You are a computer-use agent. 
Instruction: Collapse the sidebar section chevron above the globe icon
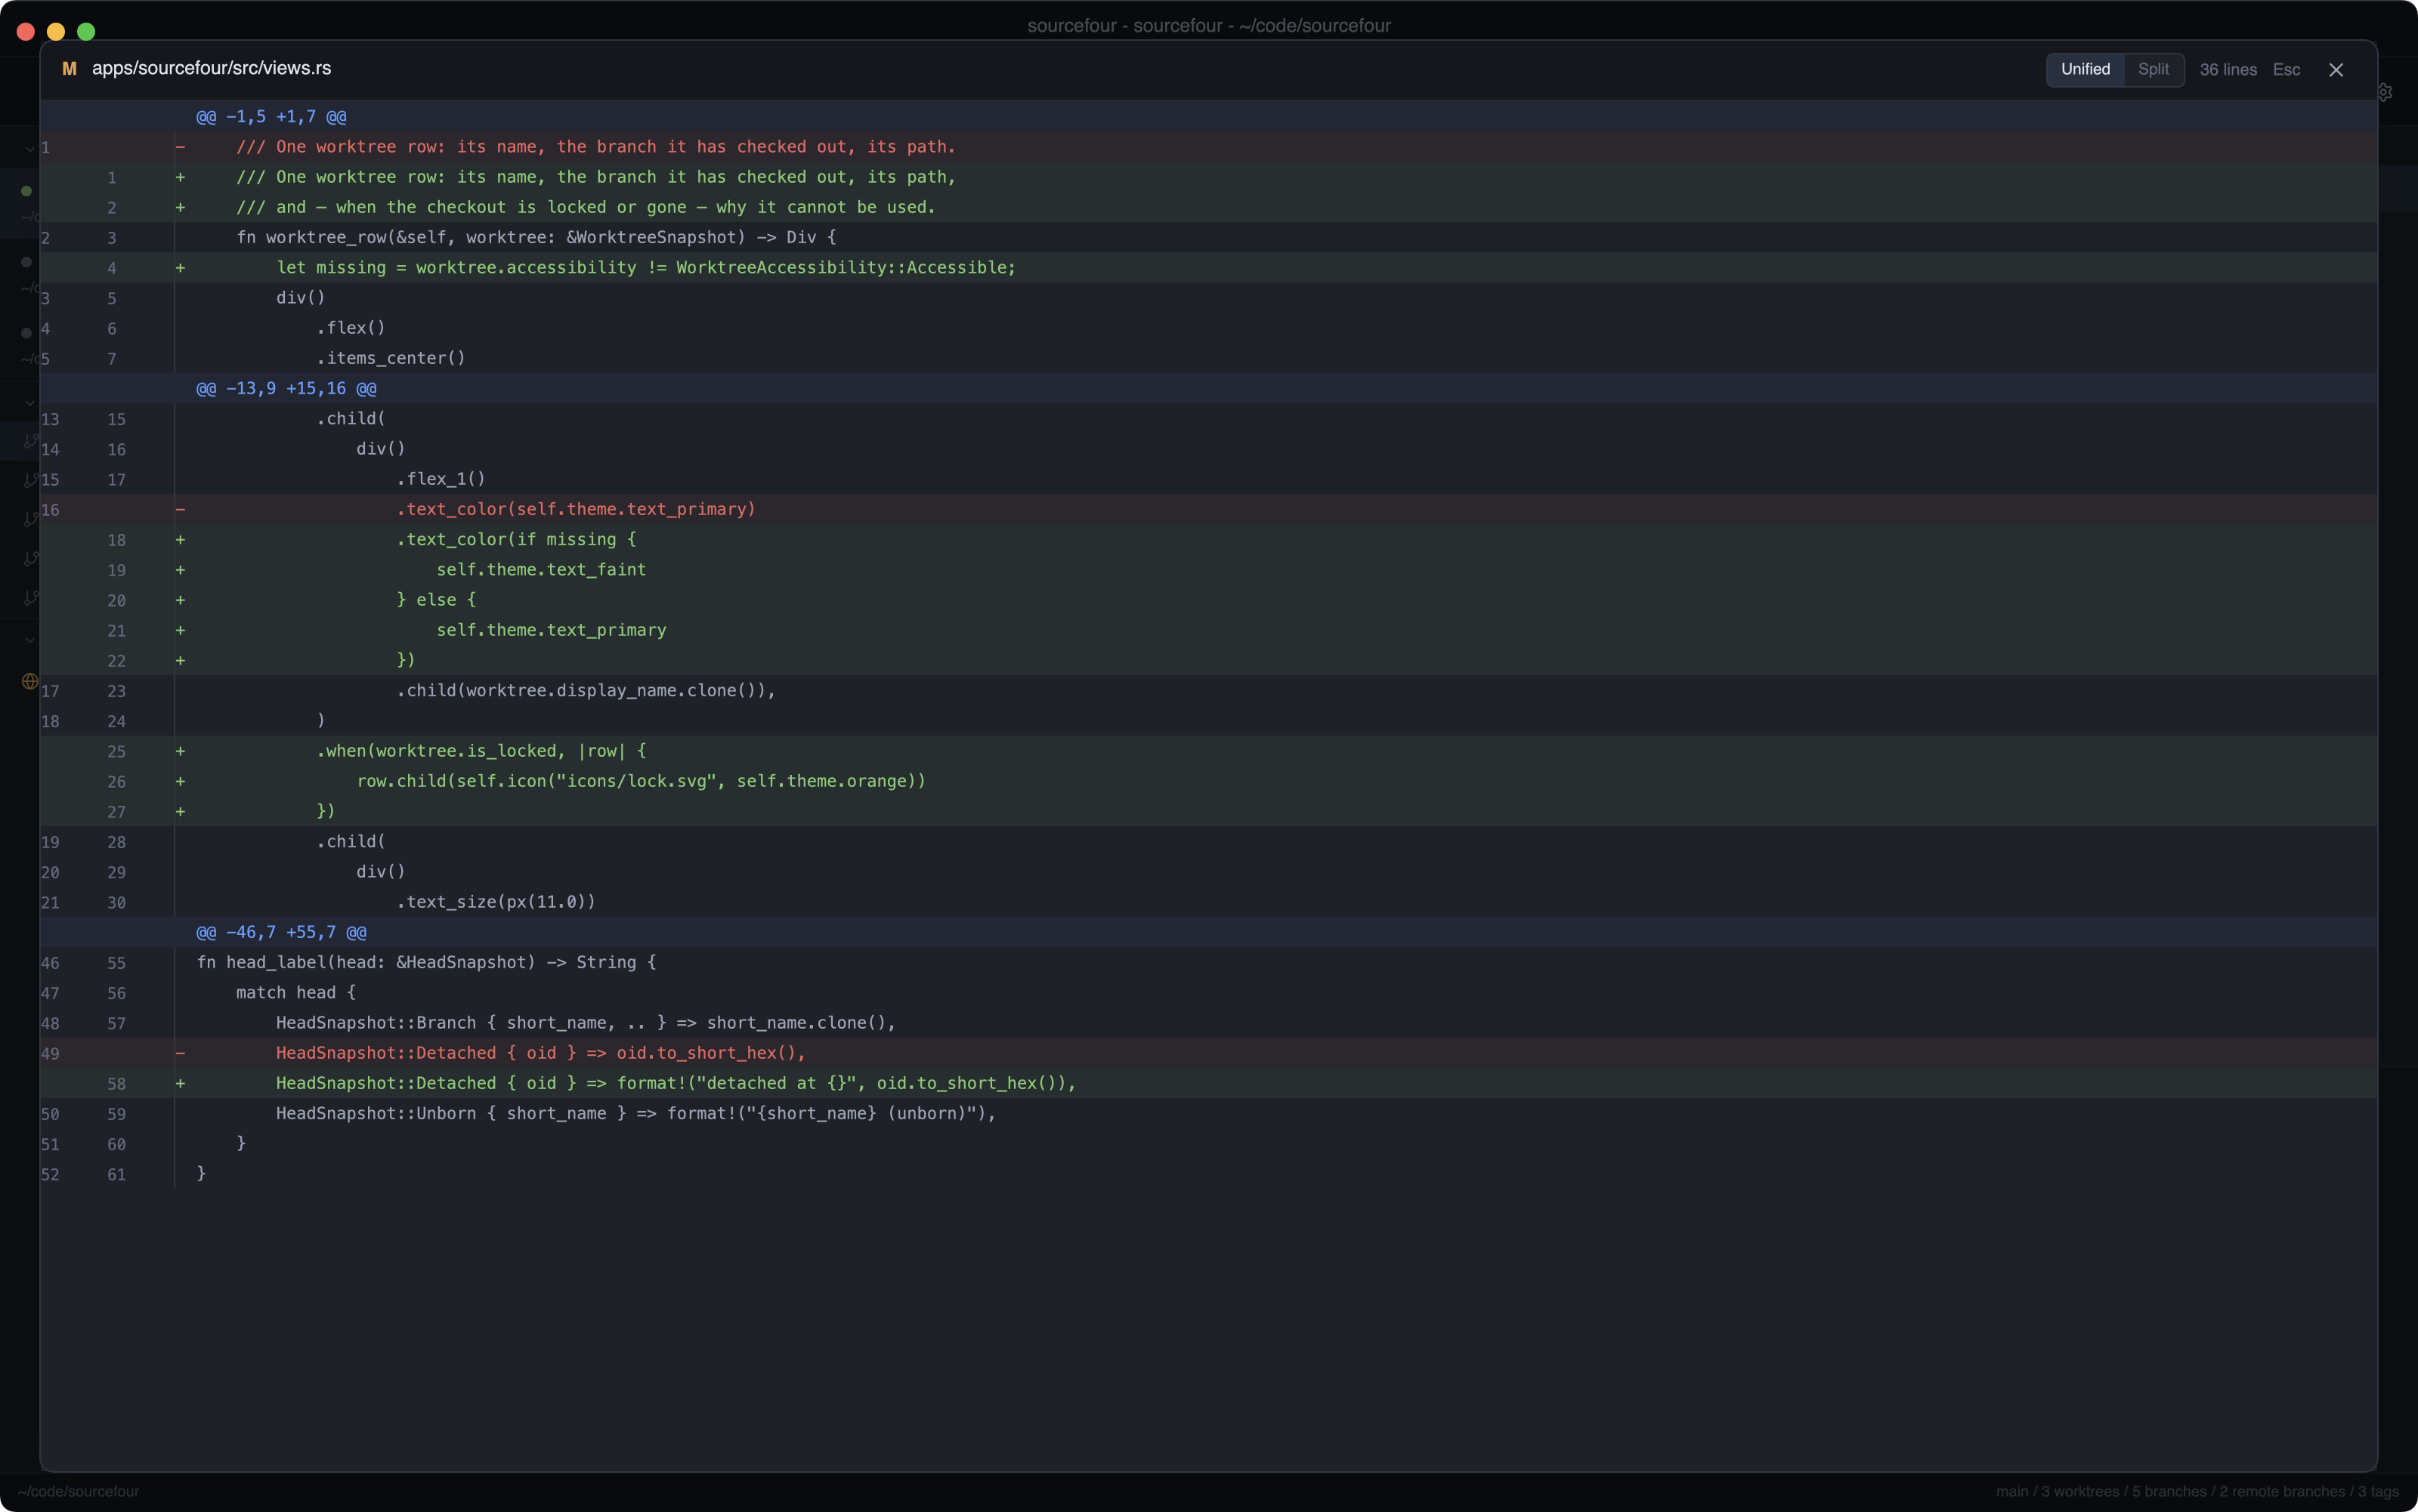tap(30, 640)
